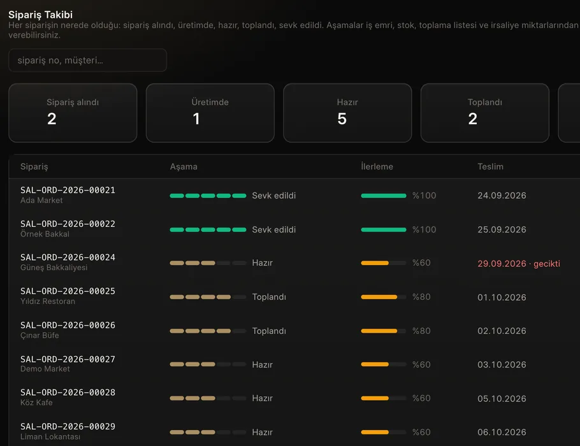Select order SAL-ORD-2026-00028 Köz Kafe
Screen dimensions: 580x446
tap(294, 398)
